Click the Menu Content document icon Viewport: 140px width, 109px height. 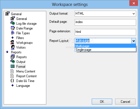(x=12, y=71)
